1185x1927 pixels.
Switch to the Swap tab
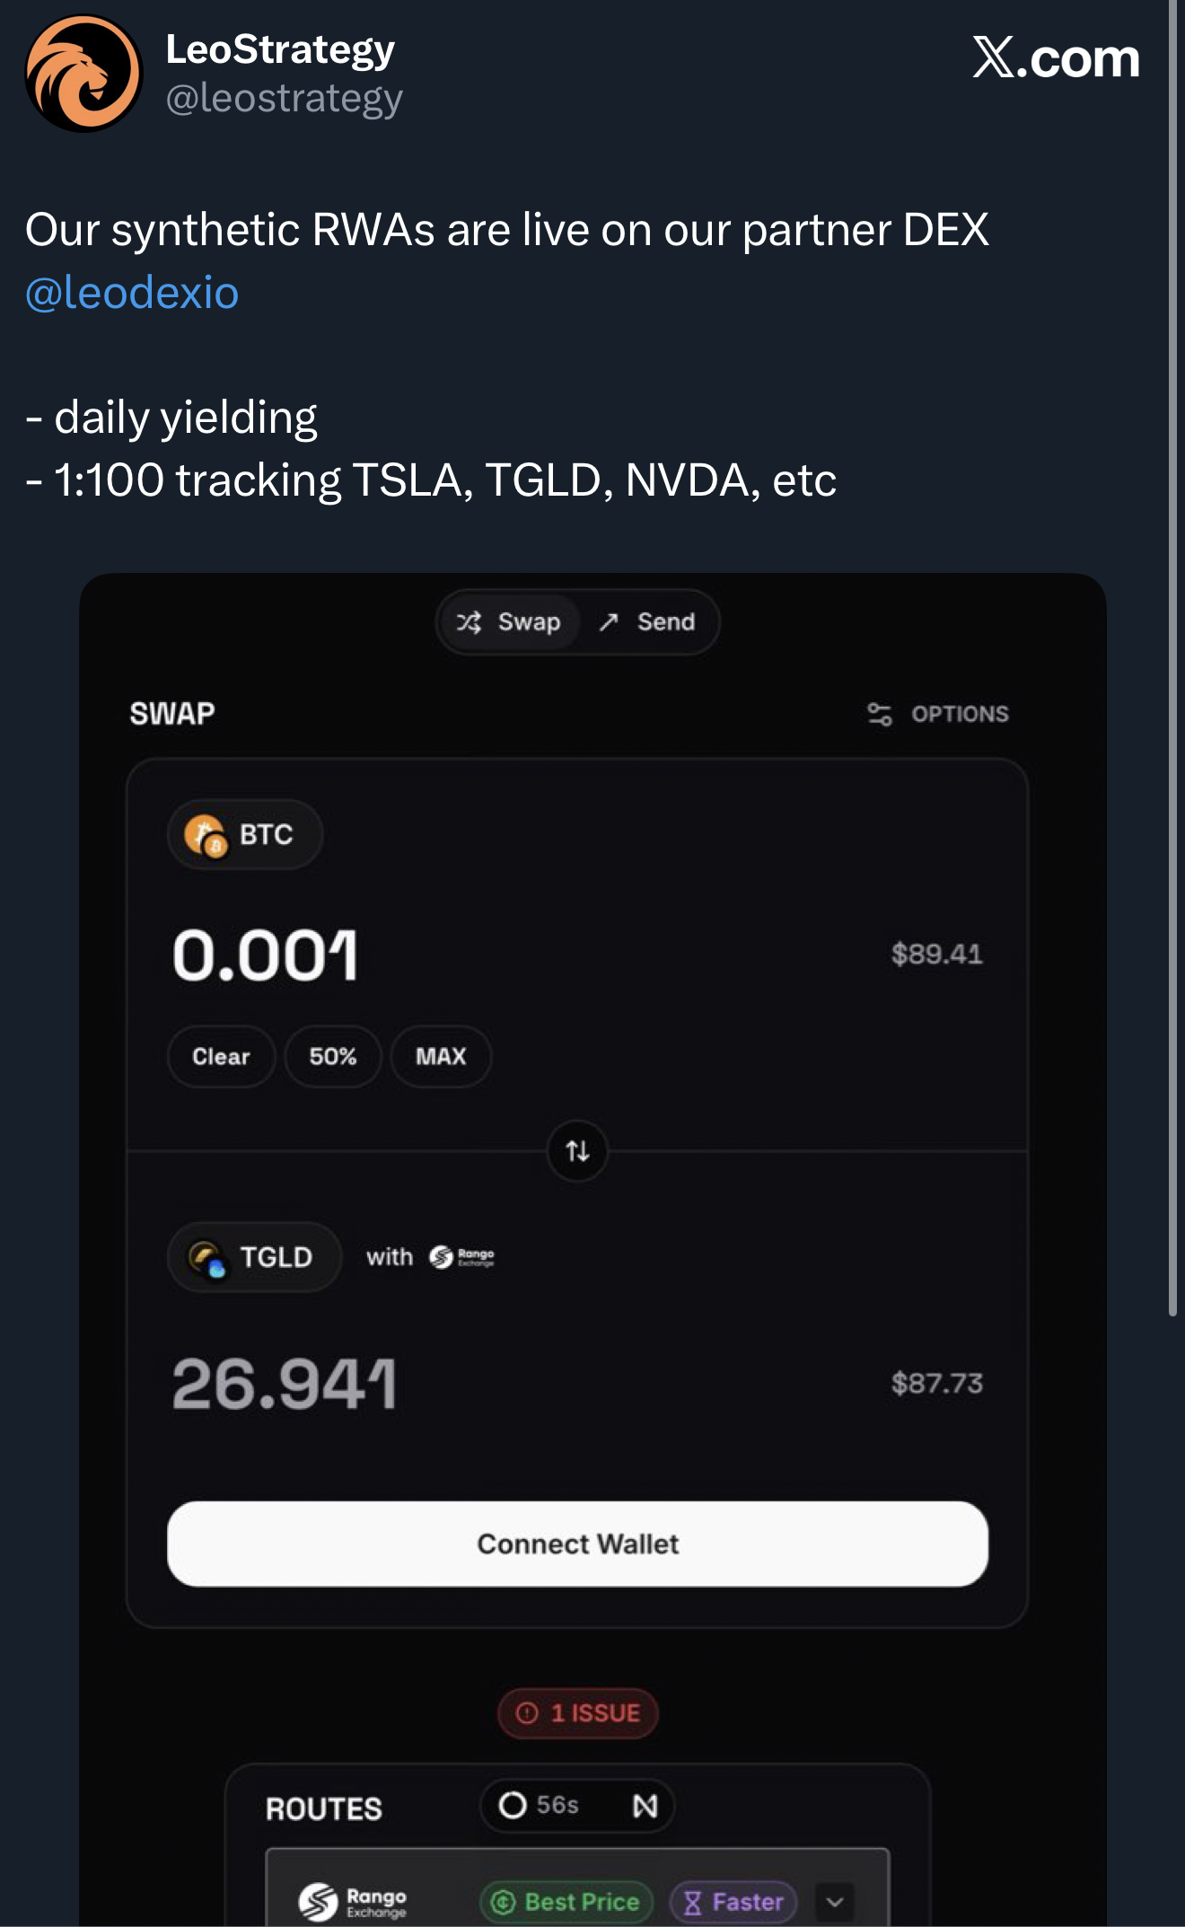pos(510,622)
